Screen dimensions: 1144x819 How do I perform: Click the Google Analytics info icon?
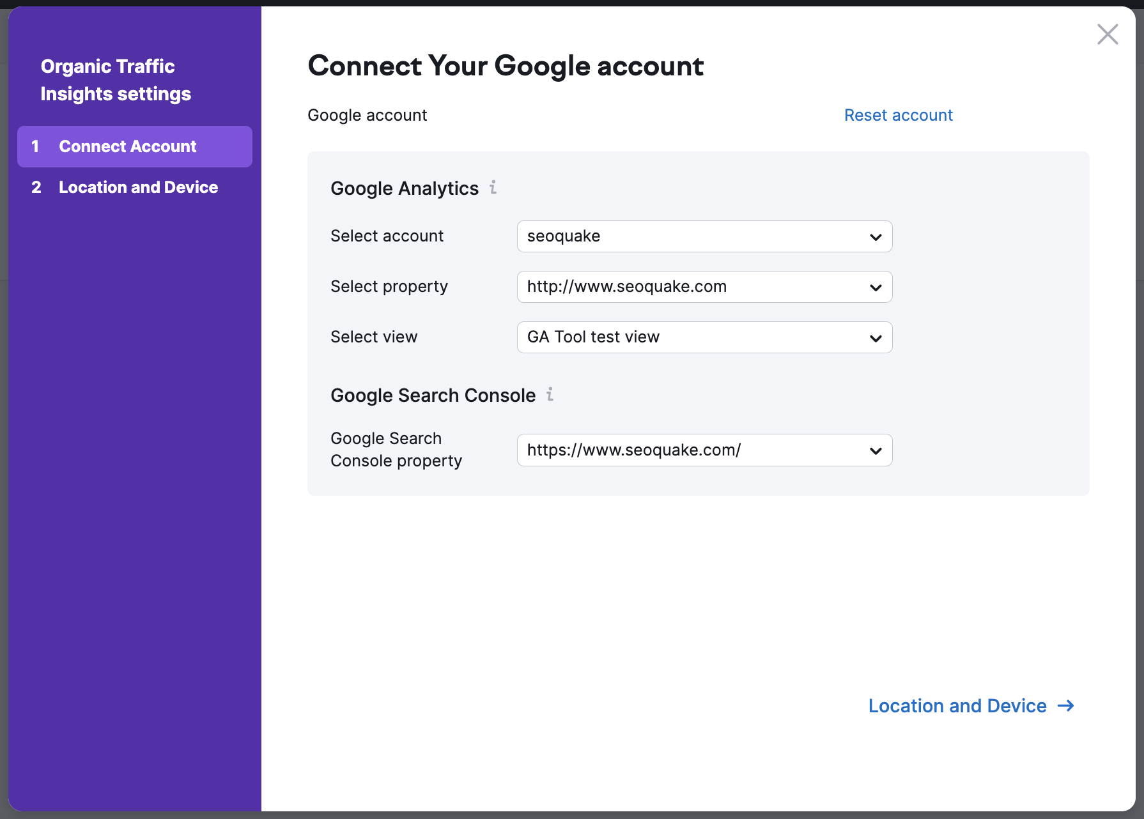493,187
